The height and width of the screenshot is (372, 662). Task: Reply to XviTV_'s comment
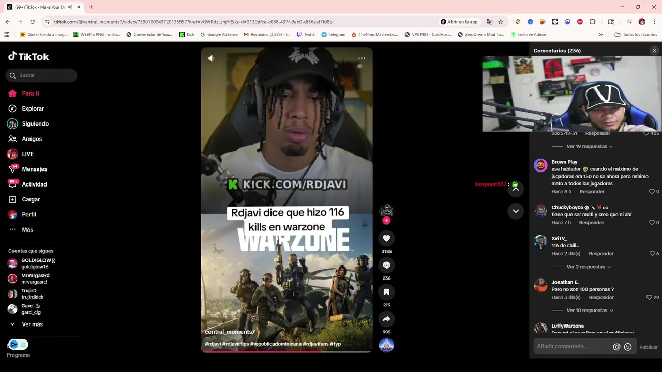601,254
